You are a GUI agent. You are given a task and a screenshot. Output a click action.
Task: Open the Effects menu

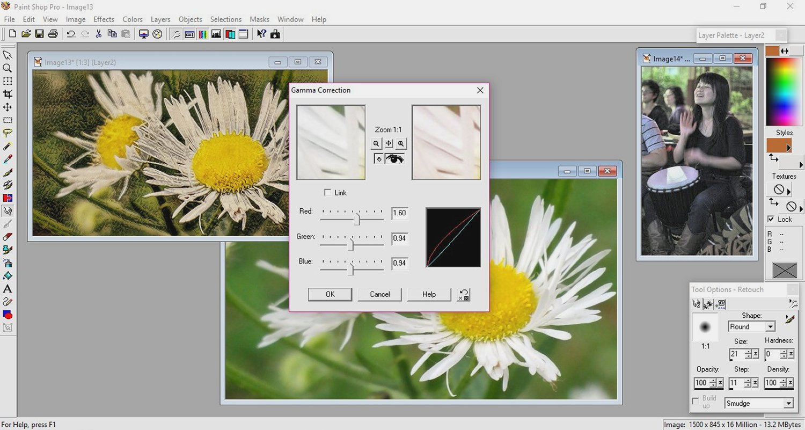tap(104, 19)
